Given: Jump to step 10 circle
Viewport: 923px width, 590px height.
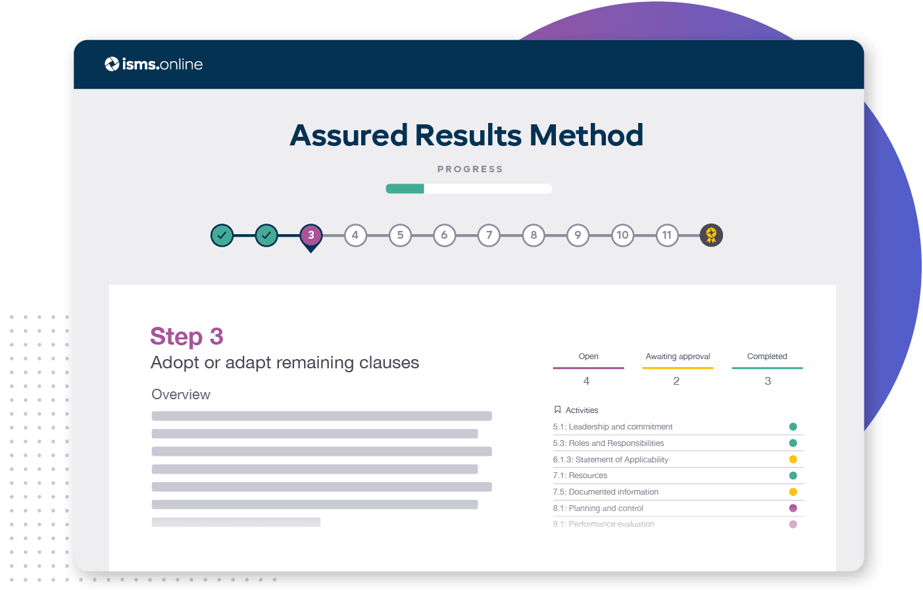Looking at the screenshot, I should pos(622,235).
